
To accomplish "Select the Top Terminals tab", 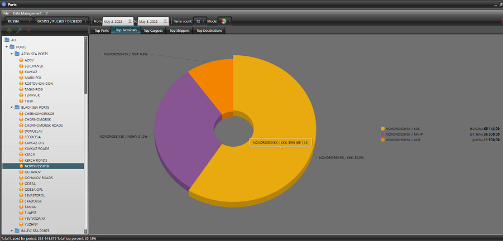I will (126, 30).
